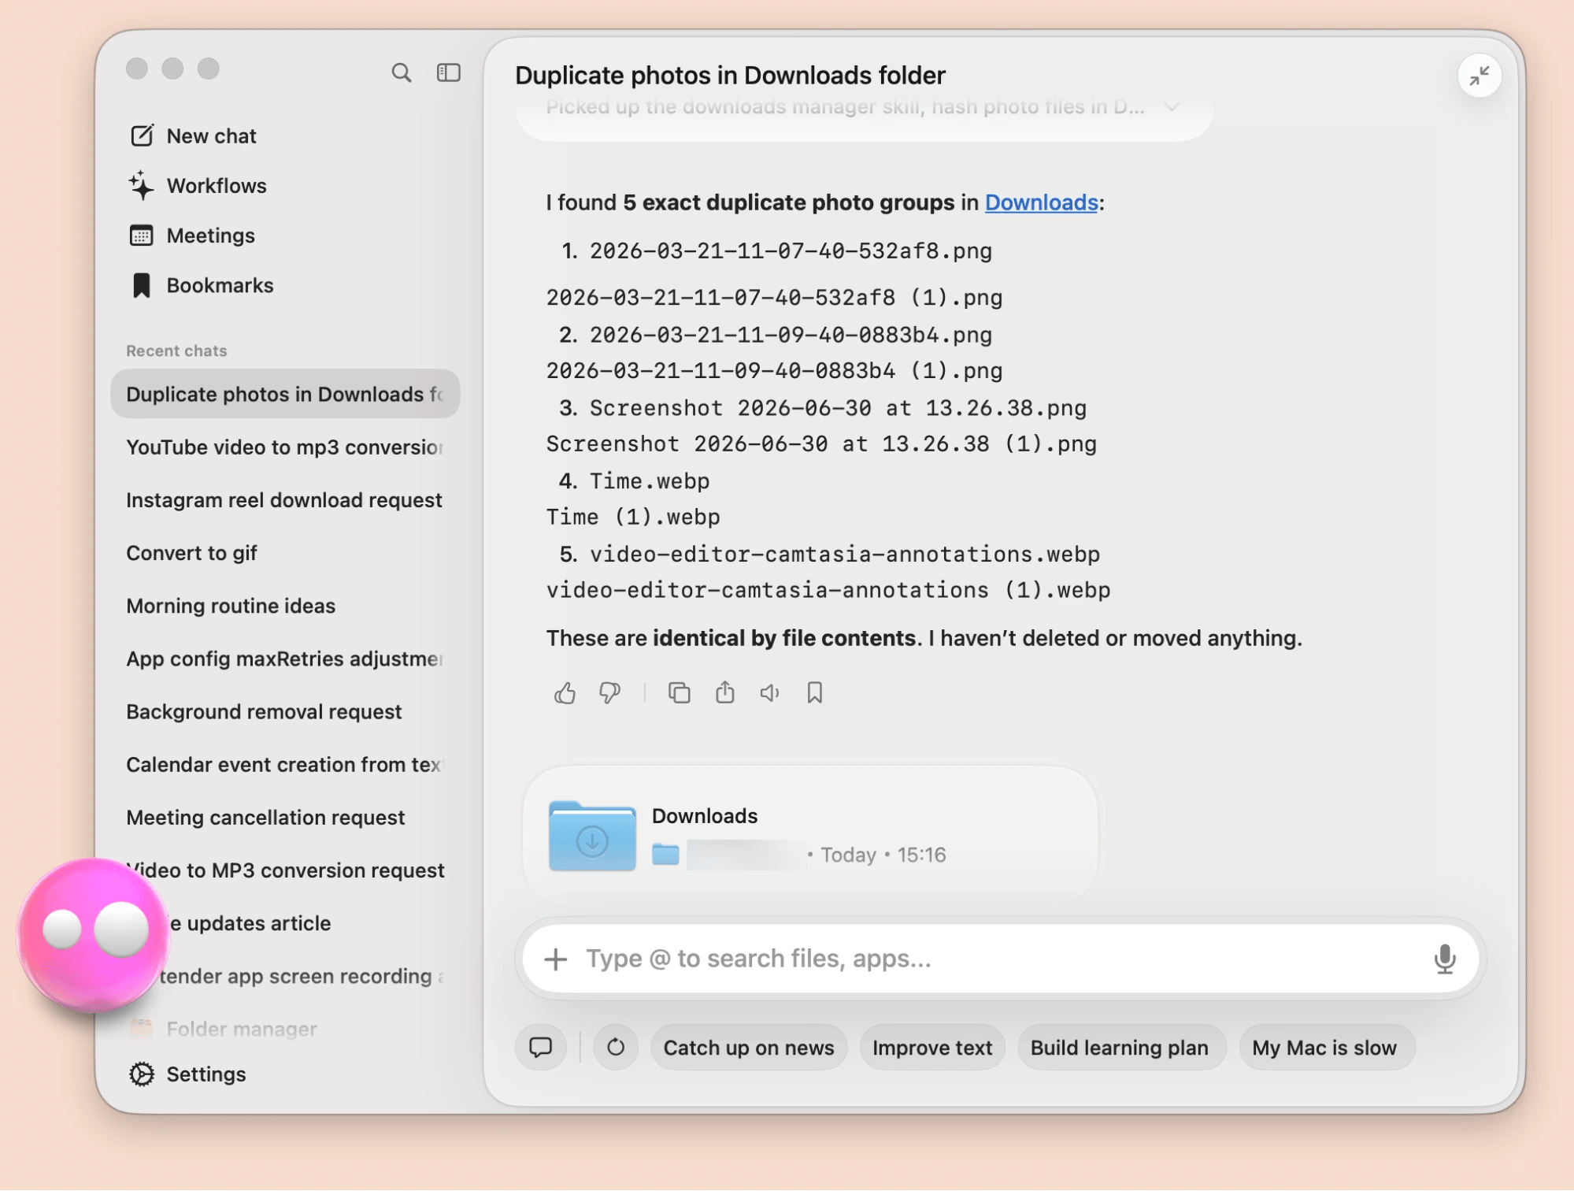Screen dimensions: 1574x1191
Task: Open Settings in the sidebar
Action: pyautogui.click(x=187, y=1074)
